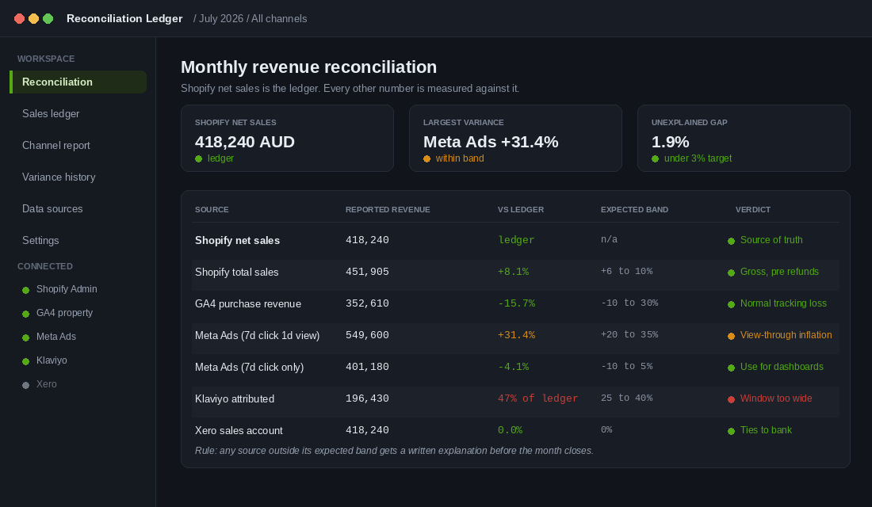Click green dot next to 'under 3% target'
872x507 pixels.
[655, 159]
